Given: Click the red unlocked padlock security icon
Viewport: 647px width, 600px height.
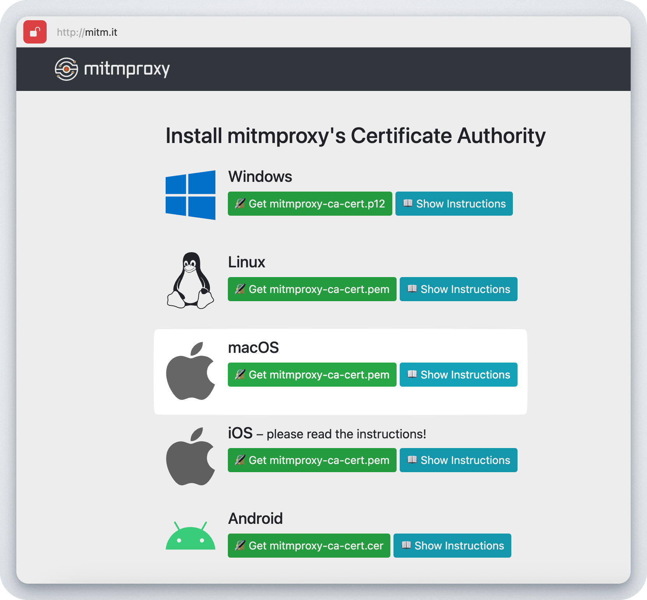Looking at the screenshot, I should 35,32.
